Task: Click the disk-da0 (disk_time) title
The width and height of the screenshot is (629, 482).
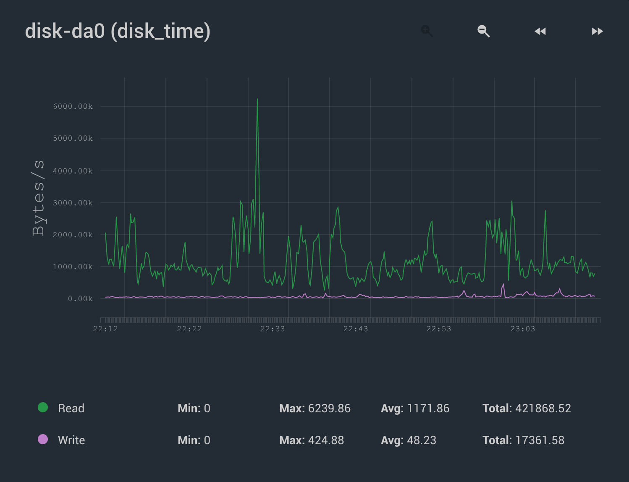Action: tap(118, 31)
